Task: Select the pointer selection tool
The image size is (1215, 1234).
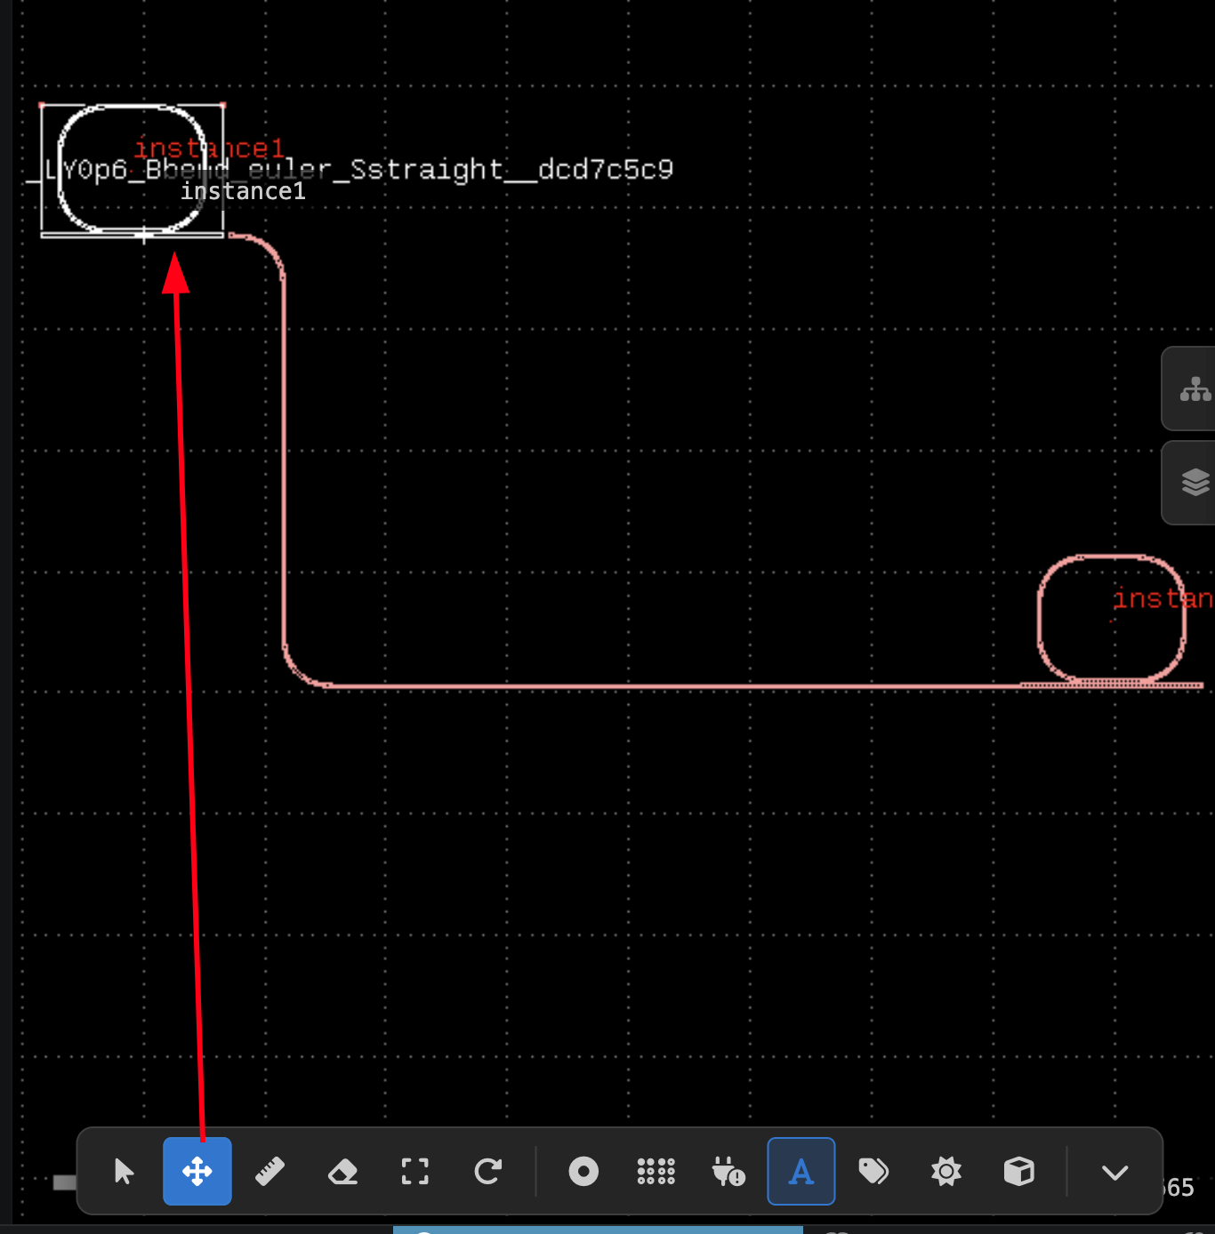Action: (125, 1171)
